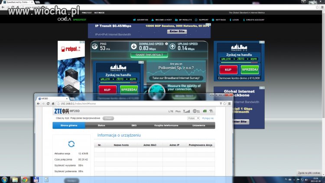
Task: Go back in the MF28D browser window
Action: click(38, 104)
